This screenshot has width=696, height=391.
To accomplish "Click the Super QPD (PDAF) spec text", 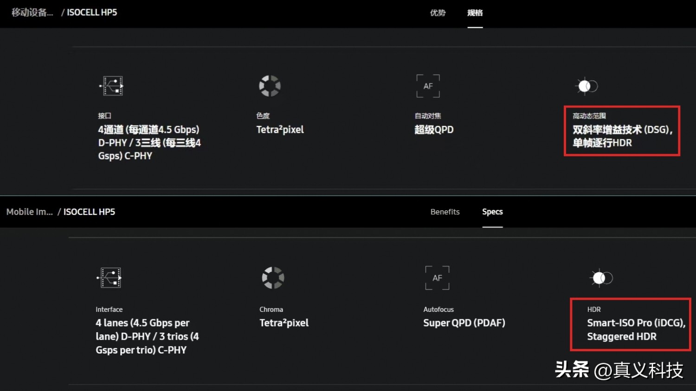I will (x=464, y=323).
